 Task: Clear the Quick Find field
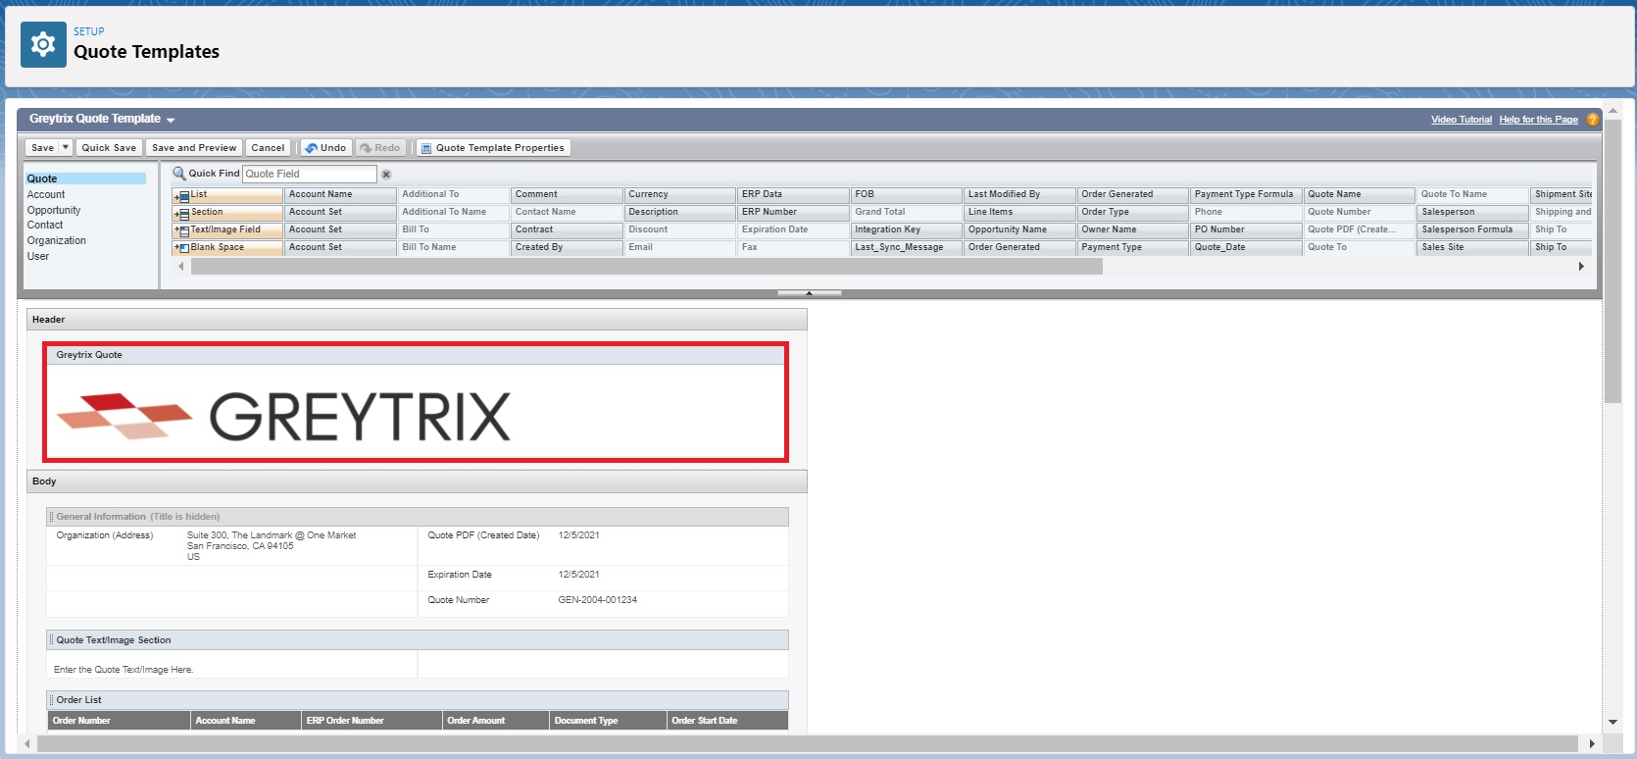click(386, 175)
